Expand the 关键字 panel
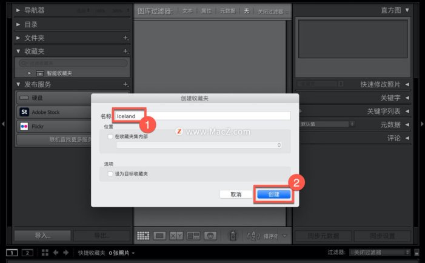 pyautogui.click(x=407, y=98)
